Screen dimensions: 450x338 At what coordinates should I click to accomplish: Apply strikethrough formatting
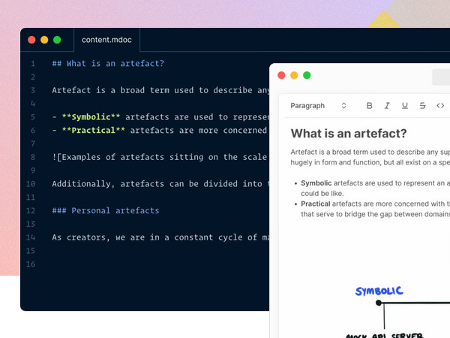pos(423,106)
